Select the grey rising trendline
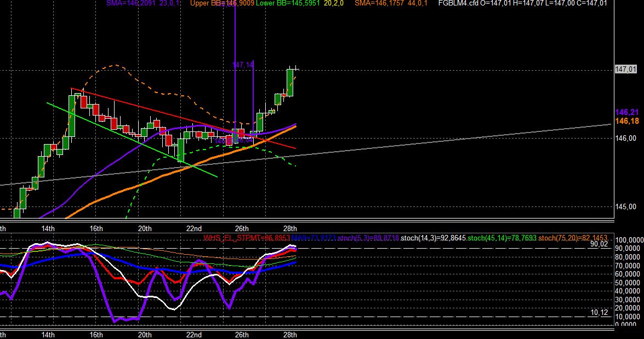This screenshot has width=644, height=339. (306, 155)
